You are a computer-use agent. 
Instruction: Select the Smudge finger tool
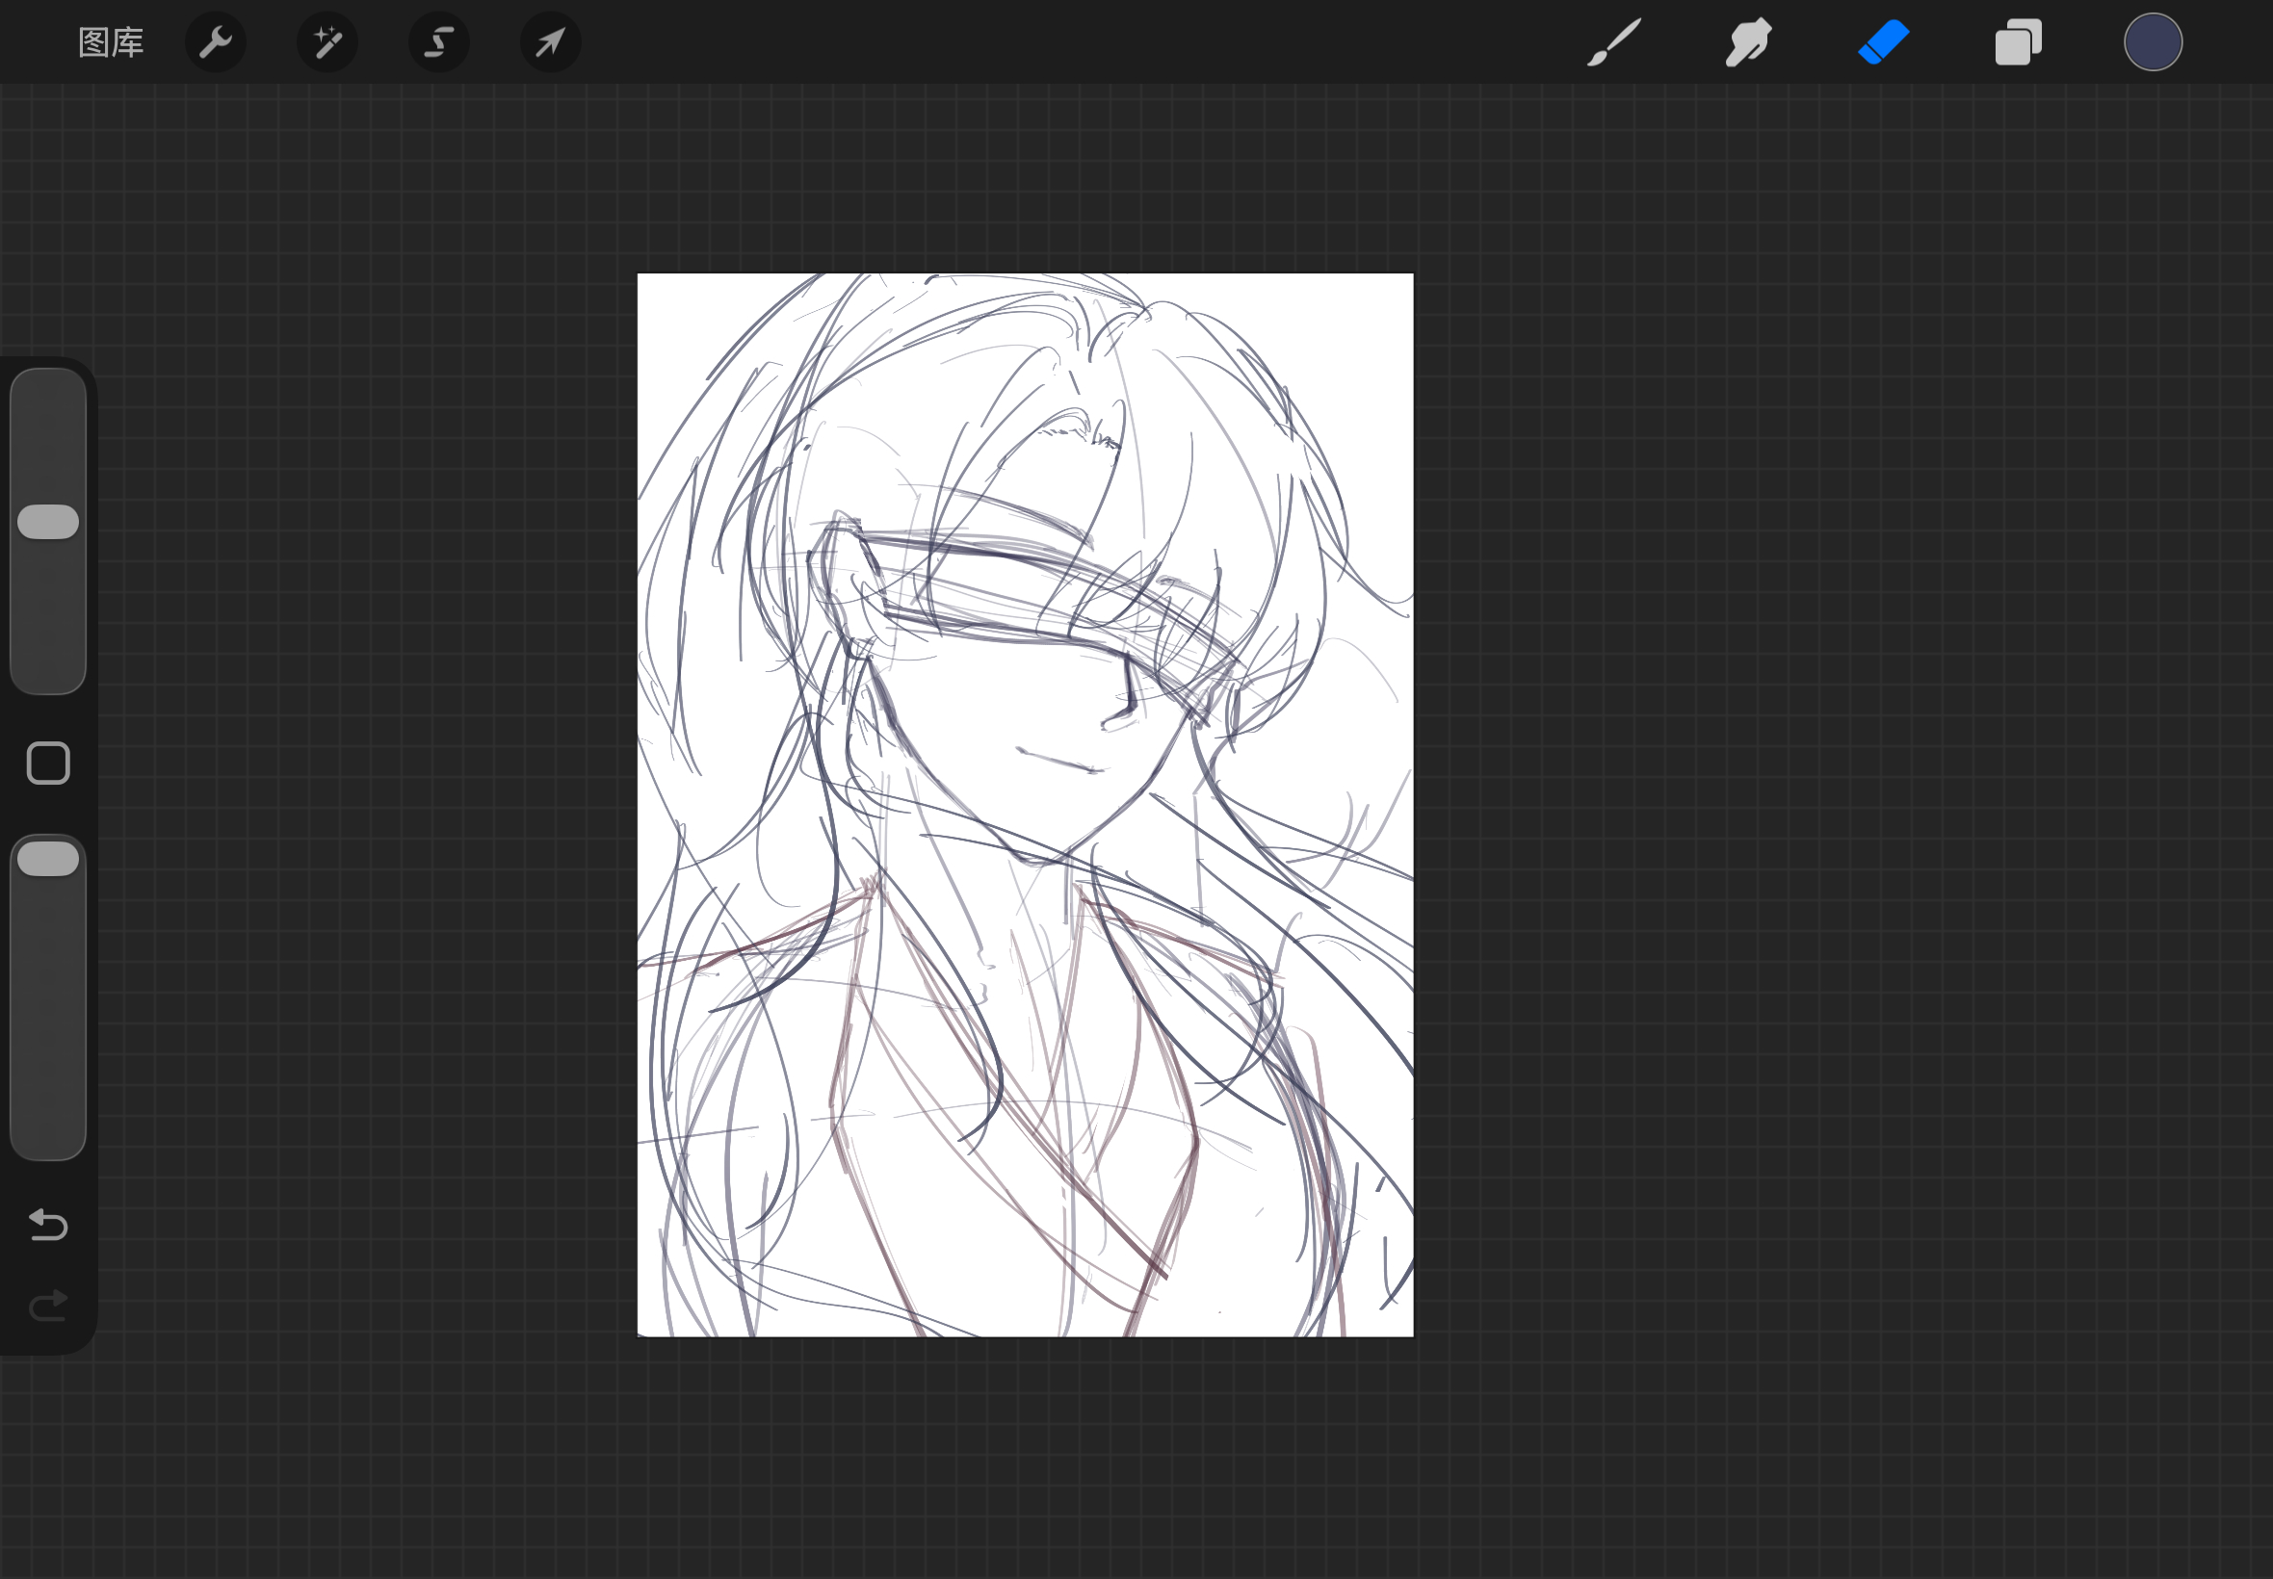click(x=1748, y=42)
